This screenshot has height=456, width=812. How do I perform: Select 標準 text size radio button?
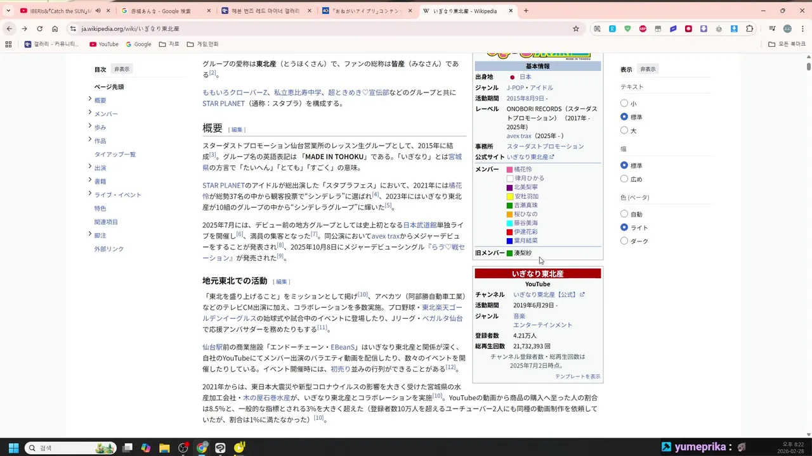(624, 117)
